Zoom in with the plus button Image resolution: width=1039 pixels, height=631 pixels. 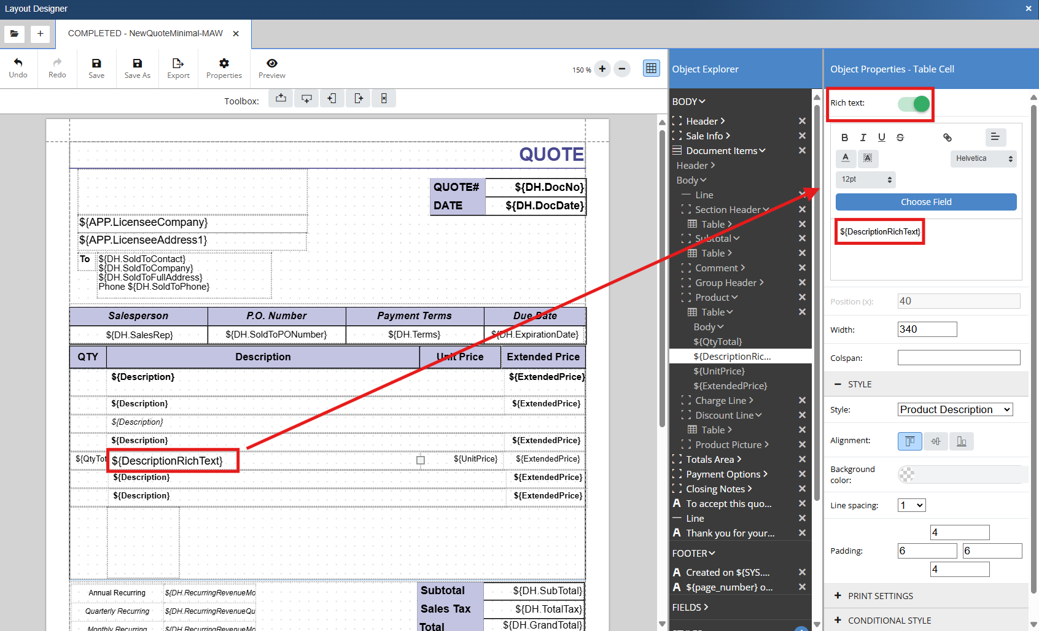[x=602, y=69]
